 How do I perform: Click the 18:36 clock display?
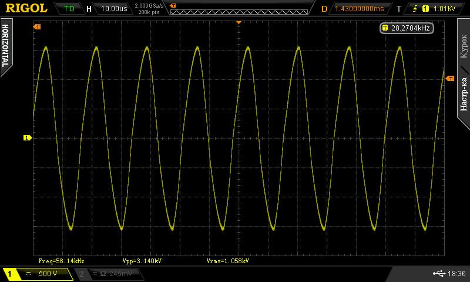coord(456,274)
